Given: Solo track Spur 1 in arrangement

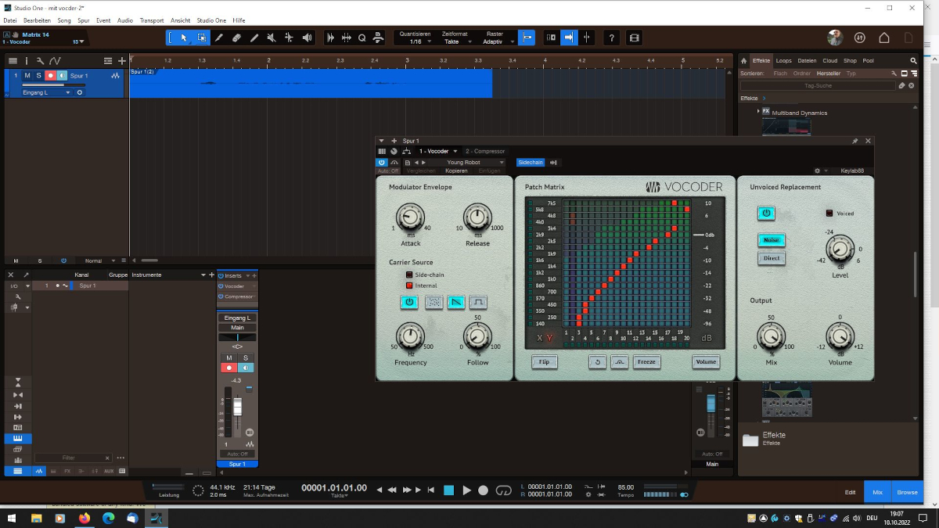Looking at the screenshot, I should click(38, 76).
